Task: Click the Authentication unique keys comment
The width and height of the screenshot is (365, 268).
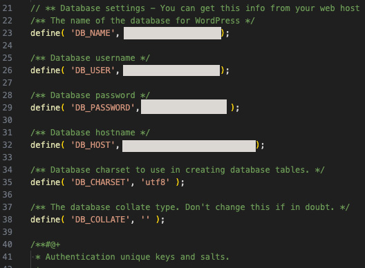Action: coord(132,257)
